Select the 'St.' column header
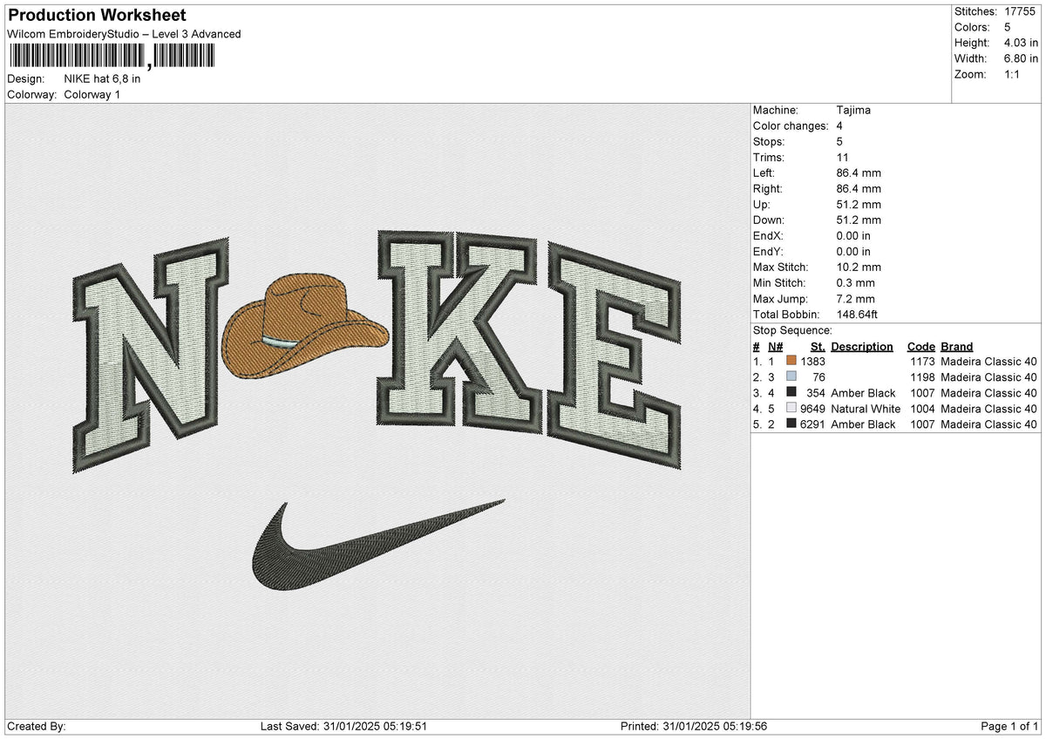Image resolution: width=1046 pixels, height=739 pixels. [818, 346]
